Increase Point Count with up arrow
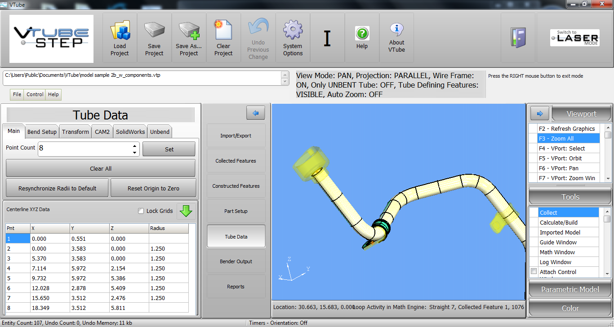Image resolution: width=614 pixels, height=327 pixels. pyautogui.click(x=134, y=146)
